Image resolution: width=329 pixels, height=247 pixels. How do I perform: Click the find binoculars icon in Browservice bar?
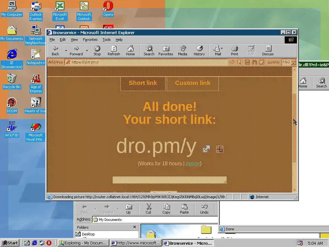(254, 62)
